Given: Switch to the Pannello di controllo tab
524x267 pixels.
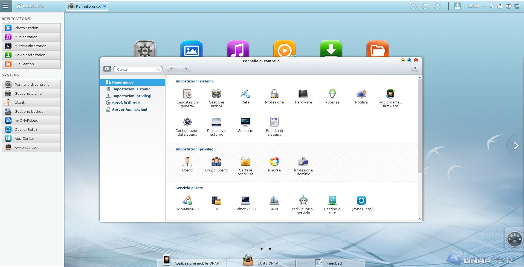Looking at the screenshot, I should pos(87,6).
